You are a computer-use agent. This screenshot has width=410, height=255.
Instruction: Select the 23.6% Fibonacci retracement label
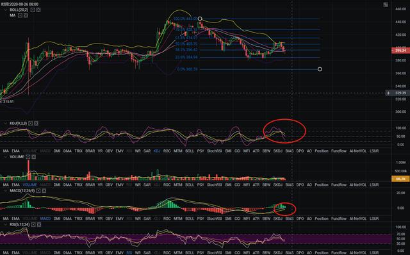tap(186, 57)
